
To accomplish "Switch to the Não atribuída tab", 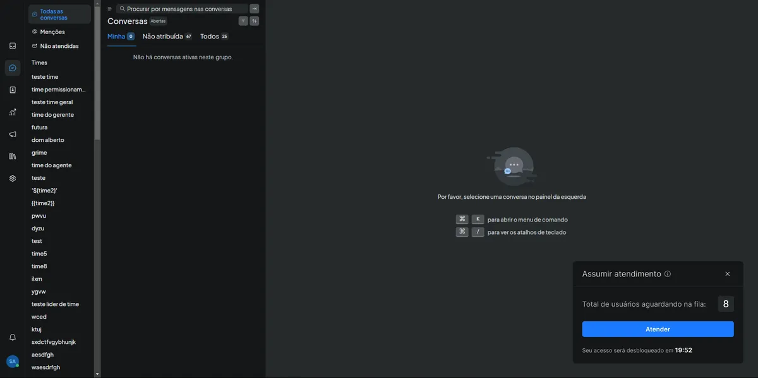I will coord(163,37).
